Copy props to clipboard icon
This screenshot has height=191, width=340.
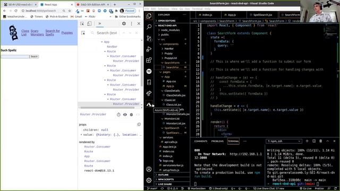coord(139,124)
